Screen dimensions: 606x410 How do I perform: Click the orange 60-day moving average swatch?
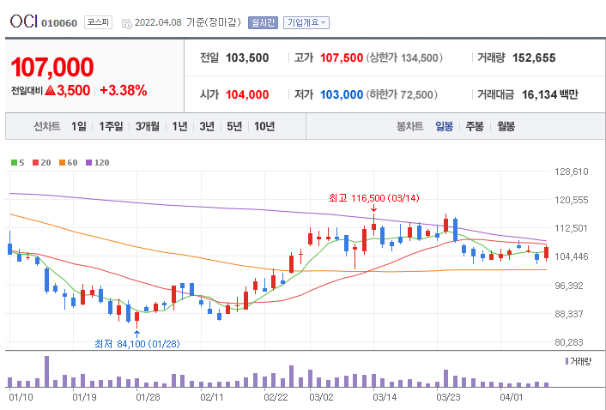click(62, 162)
